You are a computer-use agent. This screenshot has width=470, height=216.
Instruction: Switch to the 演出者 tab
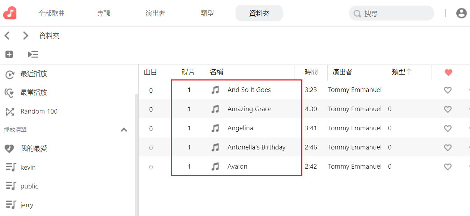[155, 14]
